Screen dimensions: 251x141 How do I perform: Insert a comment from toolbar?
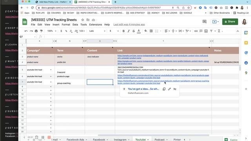point(201,31)
